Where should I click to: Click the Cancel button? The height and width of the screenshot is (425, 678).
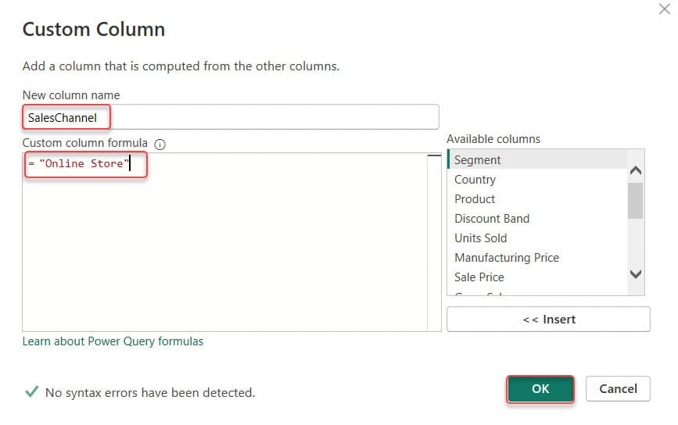tap(618, 389)
